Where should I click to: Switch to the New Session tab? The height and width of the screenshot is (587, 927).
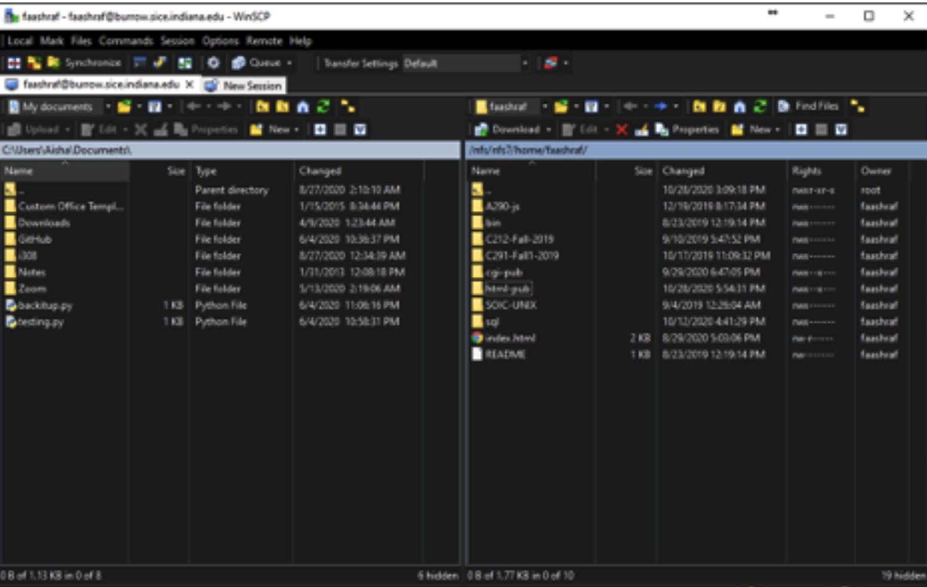[244, 85]
